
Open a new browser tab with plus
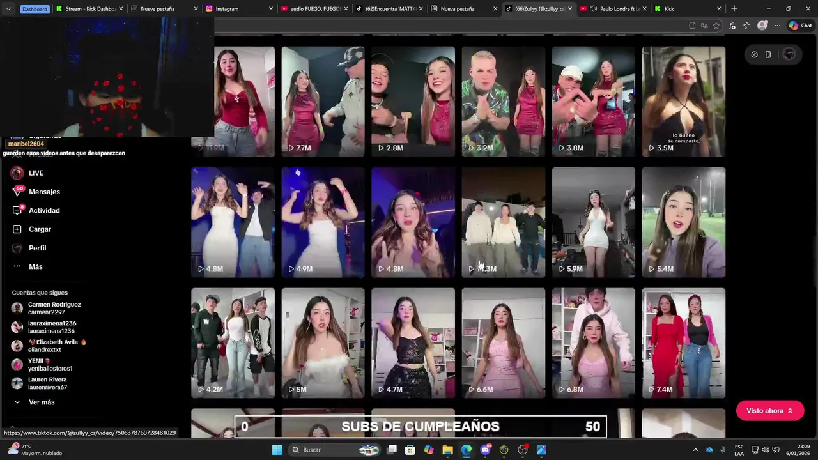click(x=734, y=9)
